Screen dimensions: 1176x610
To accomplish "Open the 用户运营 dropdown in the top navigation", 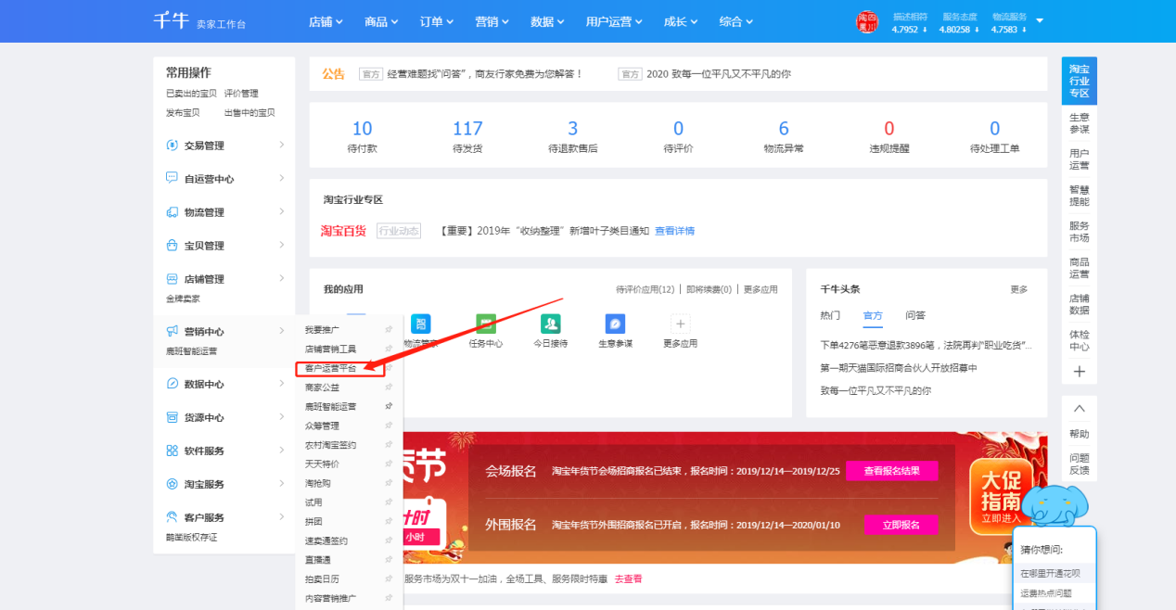I will [x=615, y=21].
